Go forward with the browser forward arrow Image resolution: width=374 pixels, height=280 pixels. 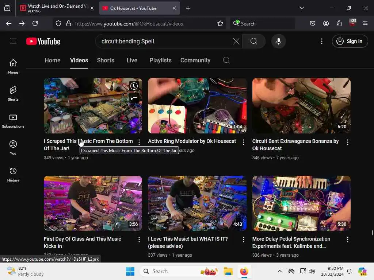tap(22, 23)
